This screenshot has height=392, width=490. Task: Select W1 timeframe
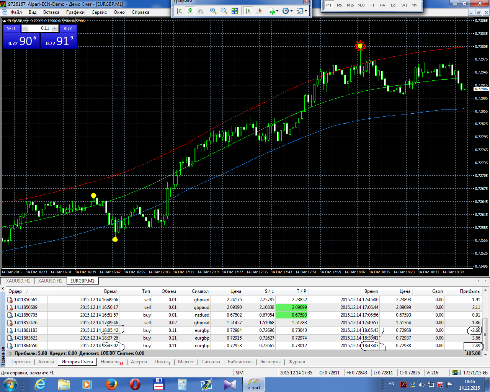(404, 5)
